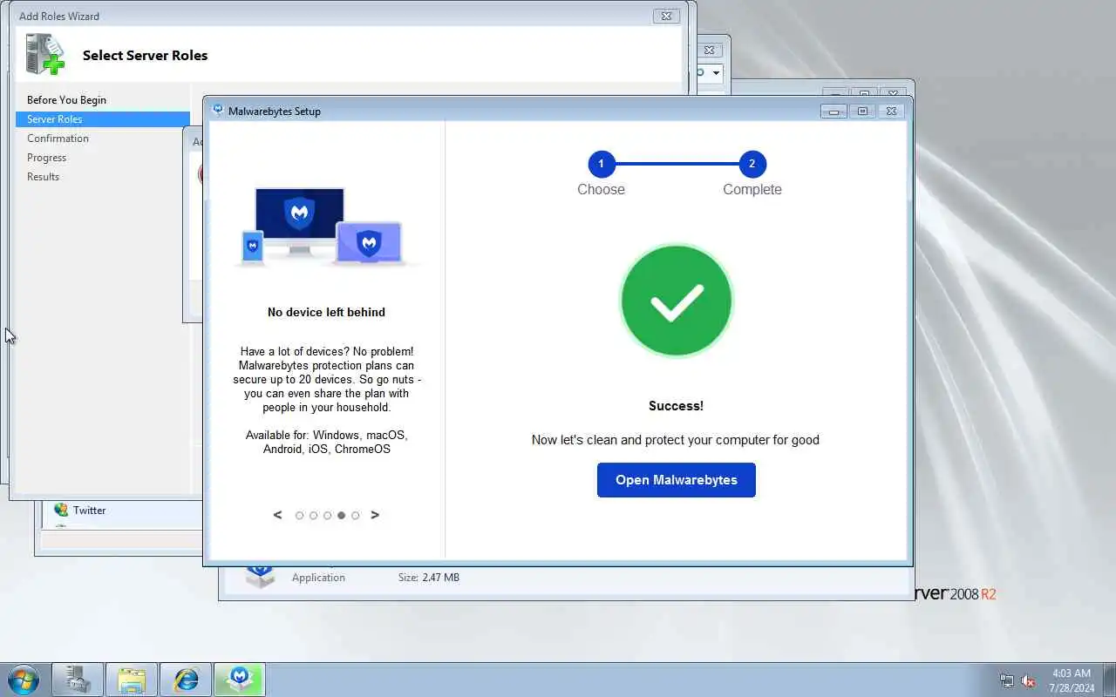Click the Show desktop button

pos(1109,680)
